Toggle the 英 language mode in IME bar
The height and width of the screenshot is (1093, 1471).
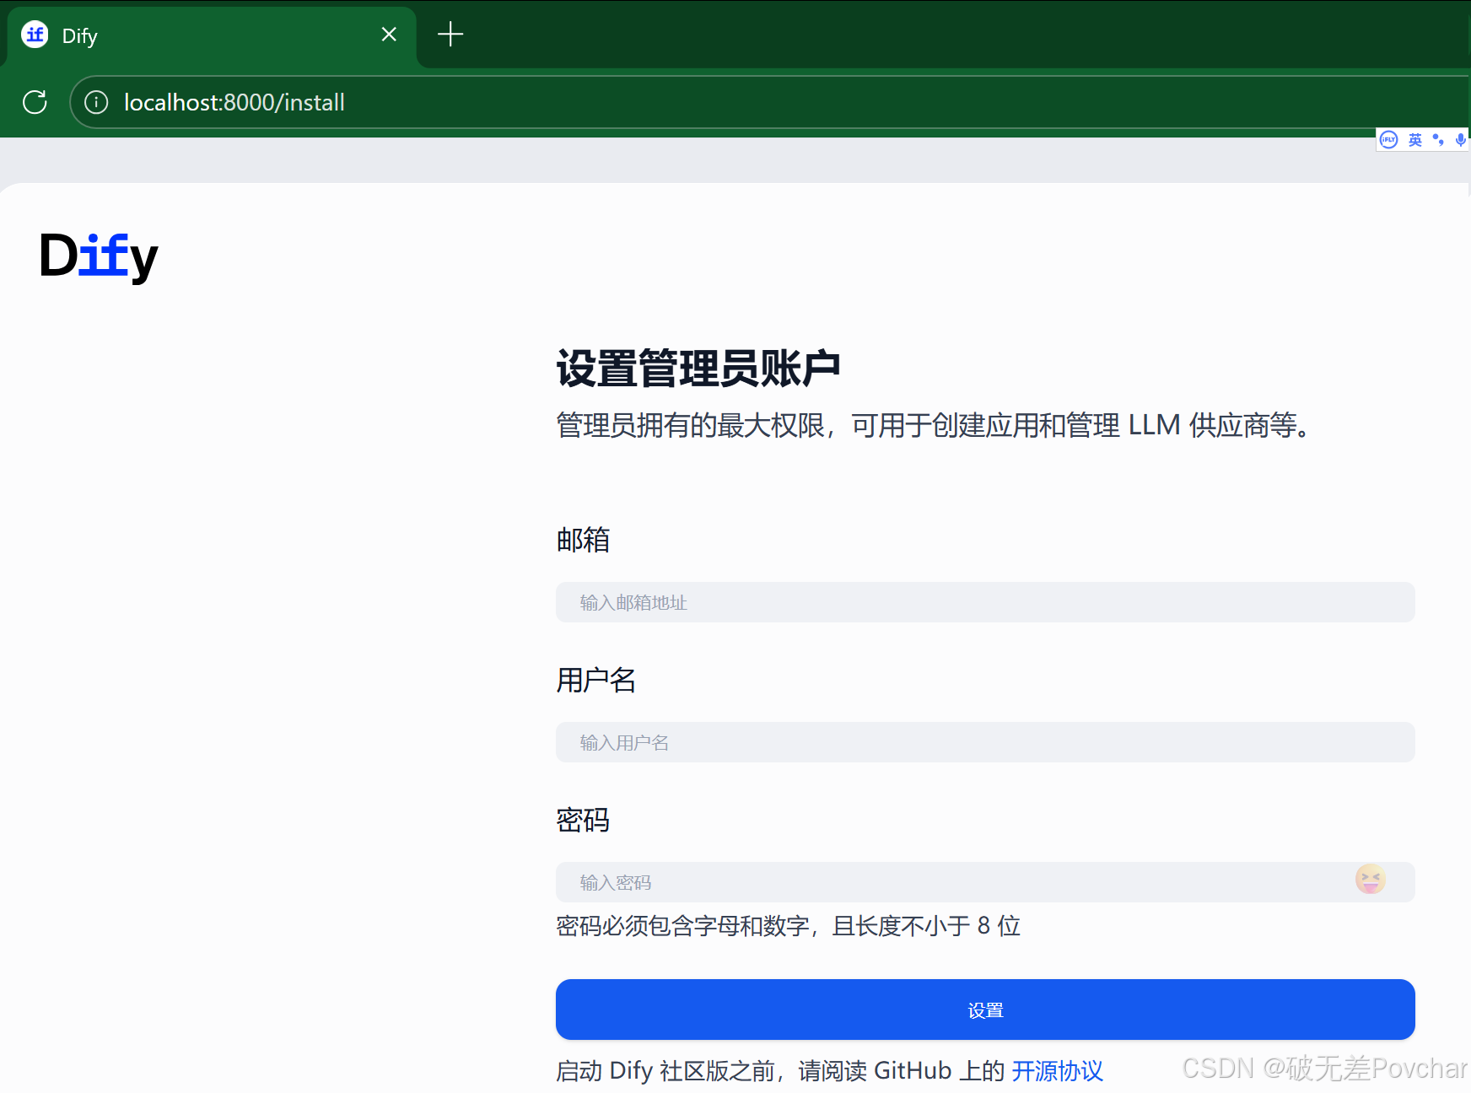coord(1414,140)
